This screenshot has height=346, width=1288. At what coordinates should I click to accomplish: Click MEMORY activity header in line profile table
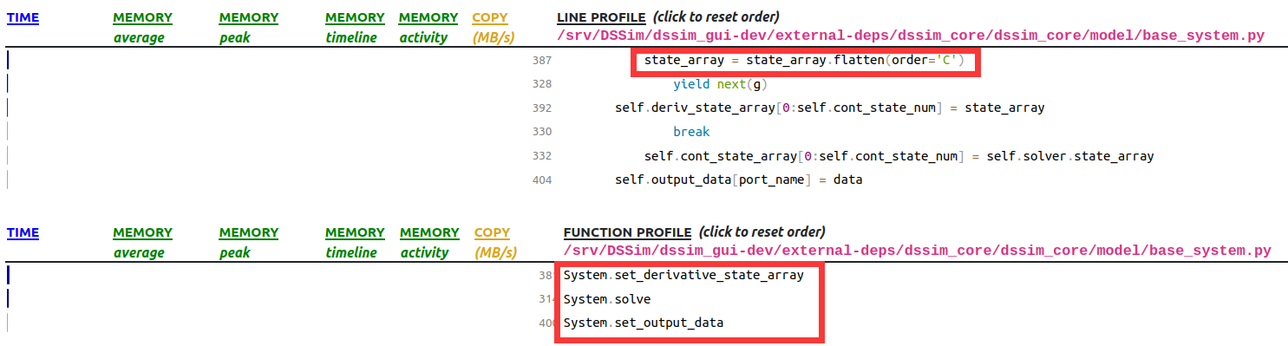tap(428, 27)
